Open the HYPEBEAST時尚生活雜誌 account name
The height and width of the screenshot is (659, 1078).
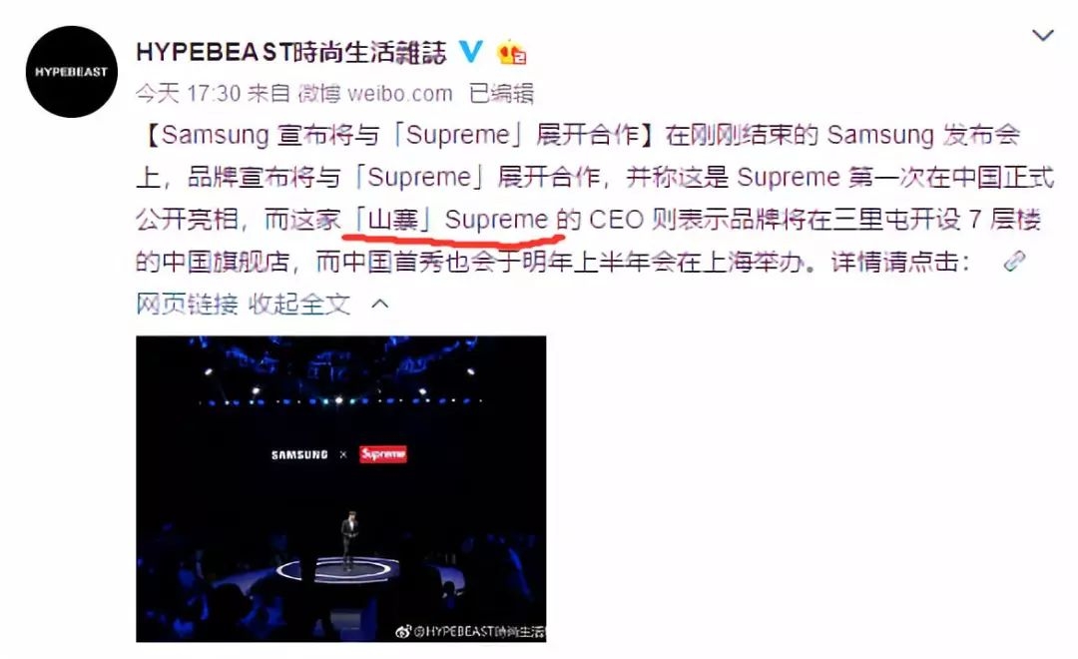[290, 52]
